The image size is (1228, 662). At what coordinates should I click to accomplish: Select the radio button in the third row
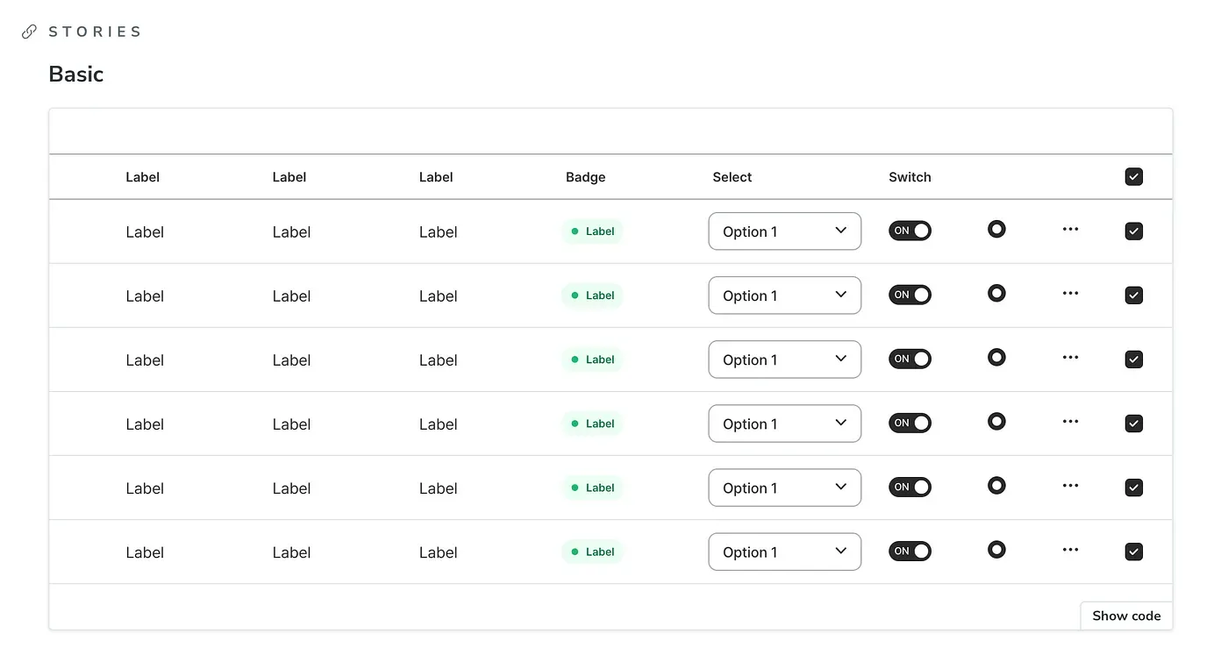996,357
